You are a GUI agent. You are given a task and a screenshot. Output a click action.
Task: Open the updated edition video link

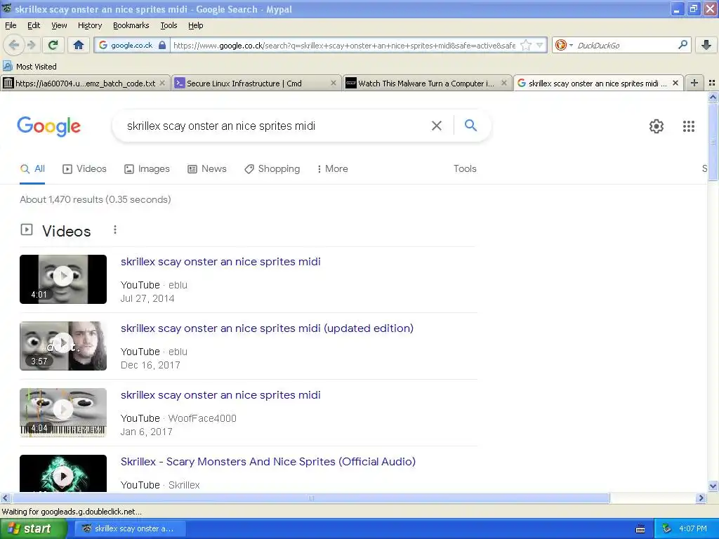point(267,328)
